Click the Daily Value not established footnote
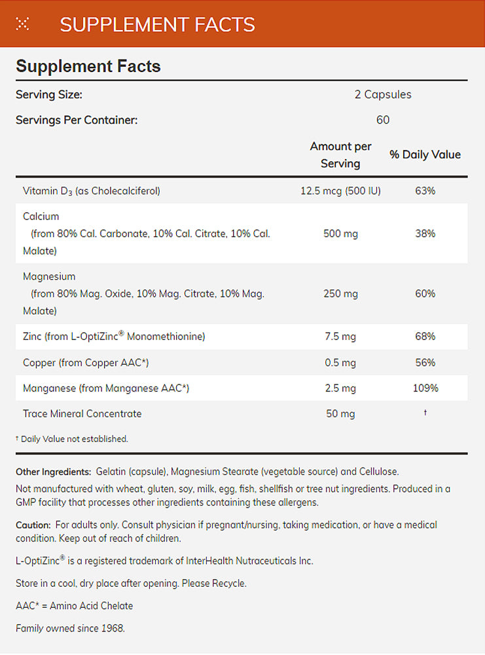This screenshot has width=485, height=655. [72, 439]
